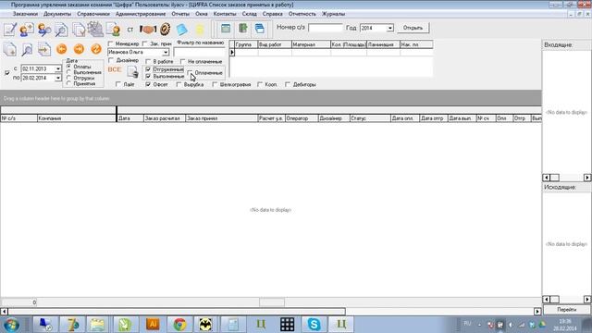Click the find order magnifier icon
The height and width of the screenshot is (333, 592).
(x=27, y=49)
